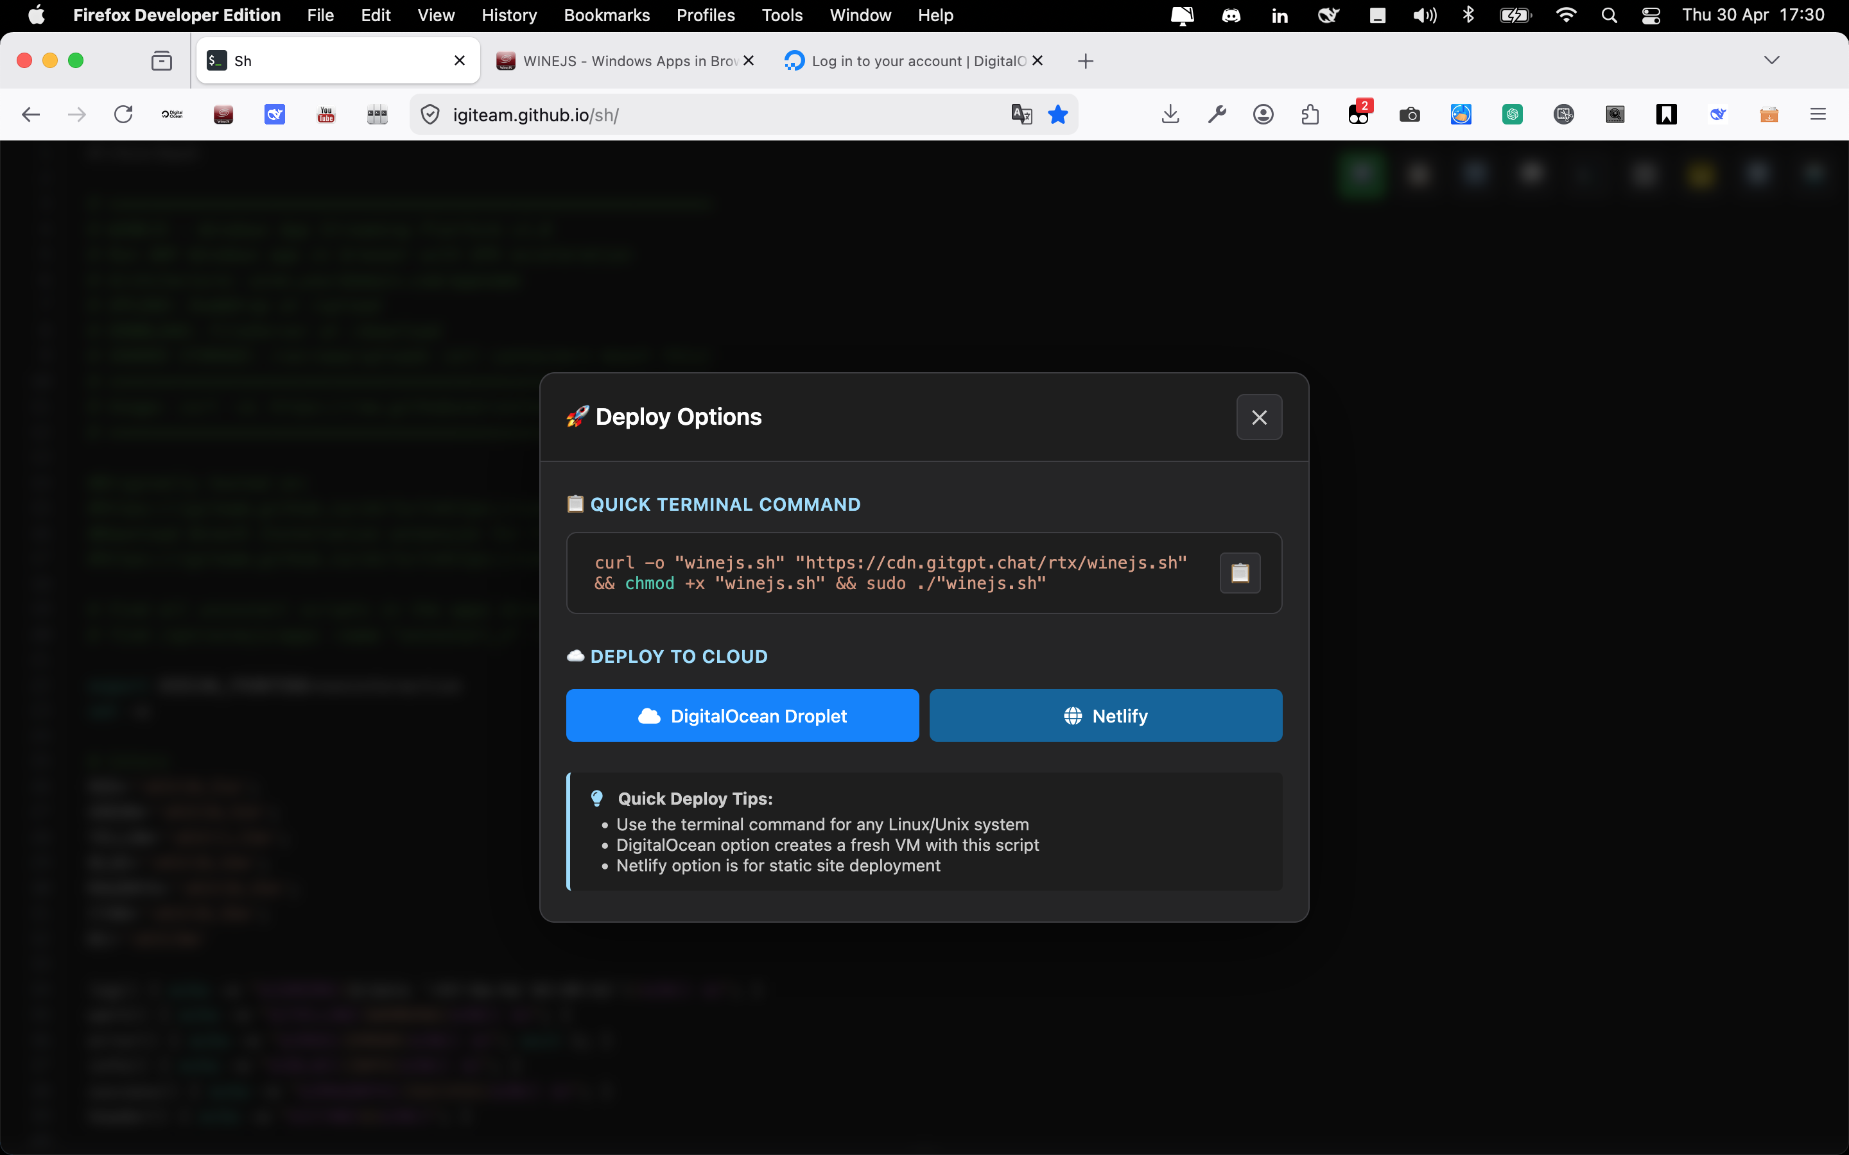
Task: Open the Firefox account menu
Action: tap(1263, 115)
